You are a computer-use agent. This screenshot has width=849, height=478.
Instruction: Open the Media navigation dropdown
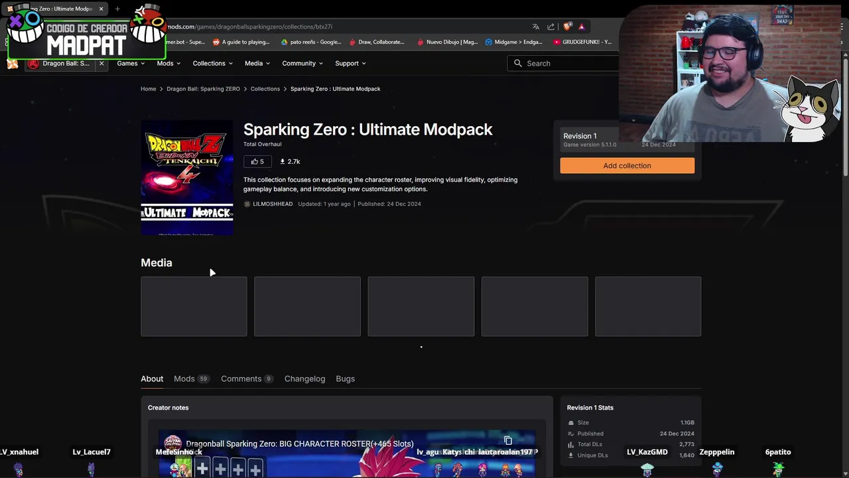click(257, 63)
